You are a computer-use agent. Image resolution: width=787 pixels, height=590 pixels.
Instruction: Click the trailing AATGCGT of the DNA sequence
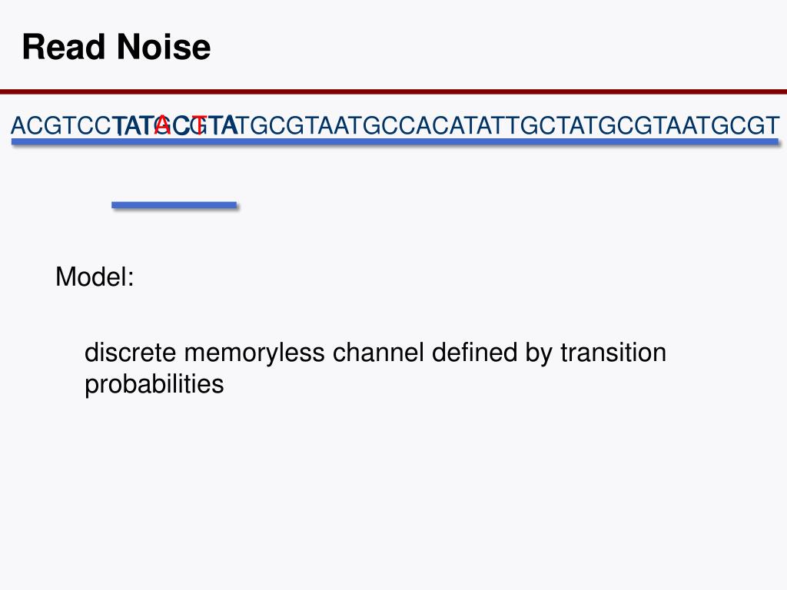(722, 125)
